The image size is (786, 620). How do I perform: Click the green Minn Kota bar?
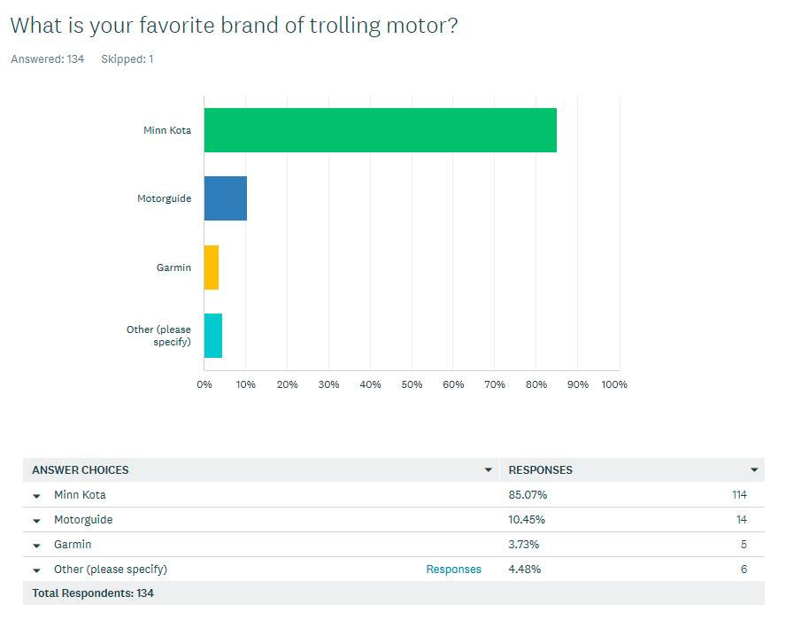point(380,130)
